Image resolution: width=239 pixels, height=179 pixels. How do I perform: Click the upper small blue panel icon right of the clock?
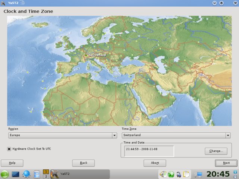(x=235, y=172)
